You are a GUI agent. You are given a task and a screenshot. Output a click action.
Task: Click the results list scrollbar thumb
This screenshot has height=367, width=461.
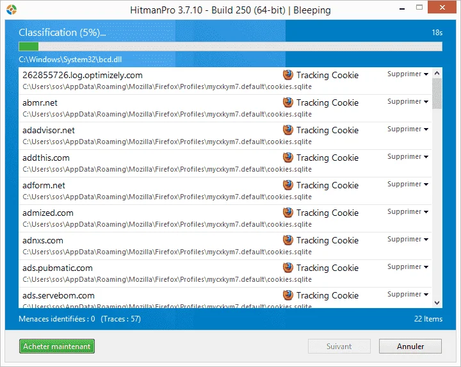(x=437, y=94)
